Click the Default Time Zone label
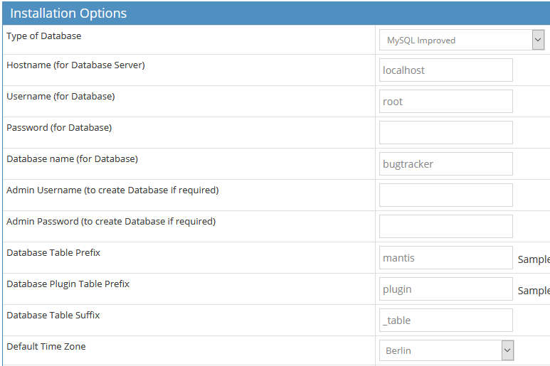The height and width of the screenshot is (366, 550). 46,347
